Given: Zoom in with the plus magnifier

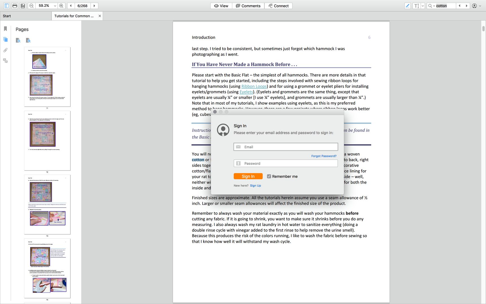Looking at the screenshot, I should pyautogui.click(x=61, y=6).
